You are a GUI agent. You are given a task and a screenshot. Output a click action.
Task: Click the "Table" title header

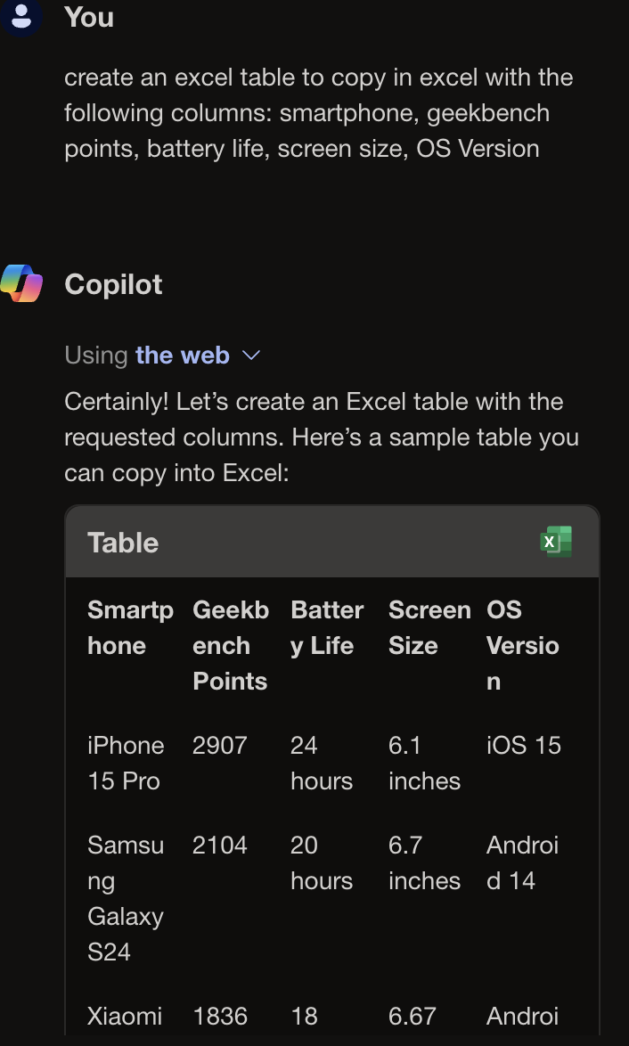[x=123, y=543]
